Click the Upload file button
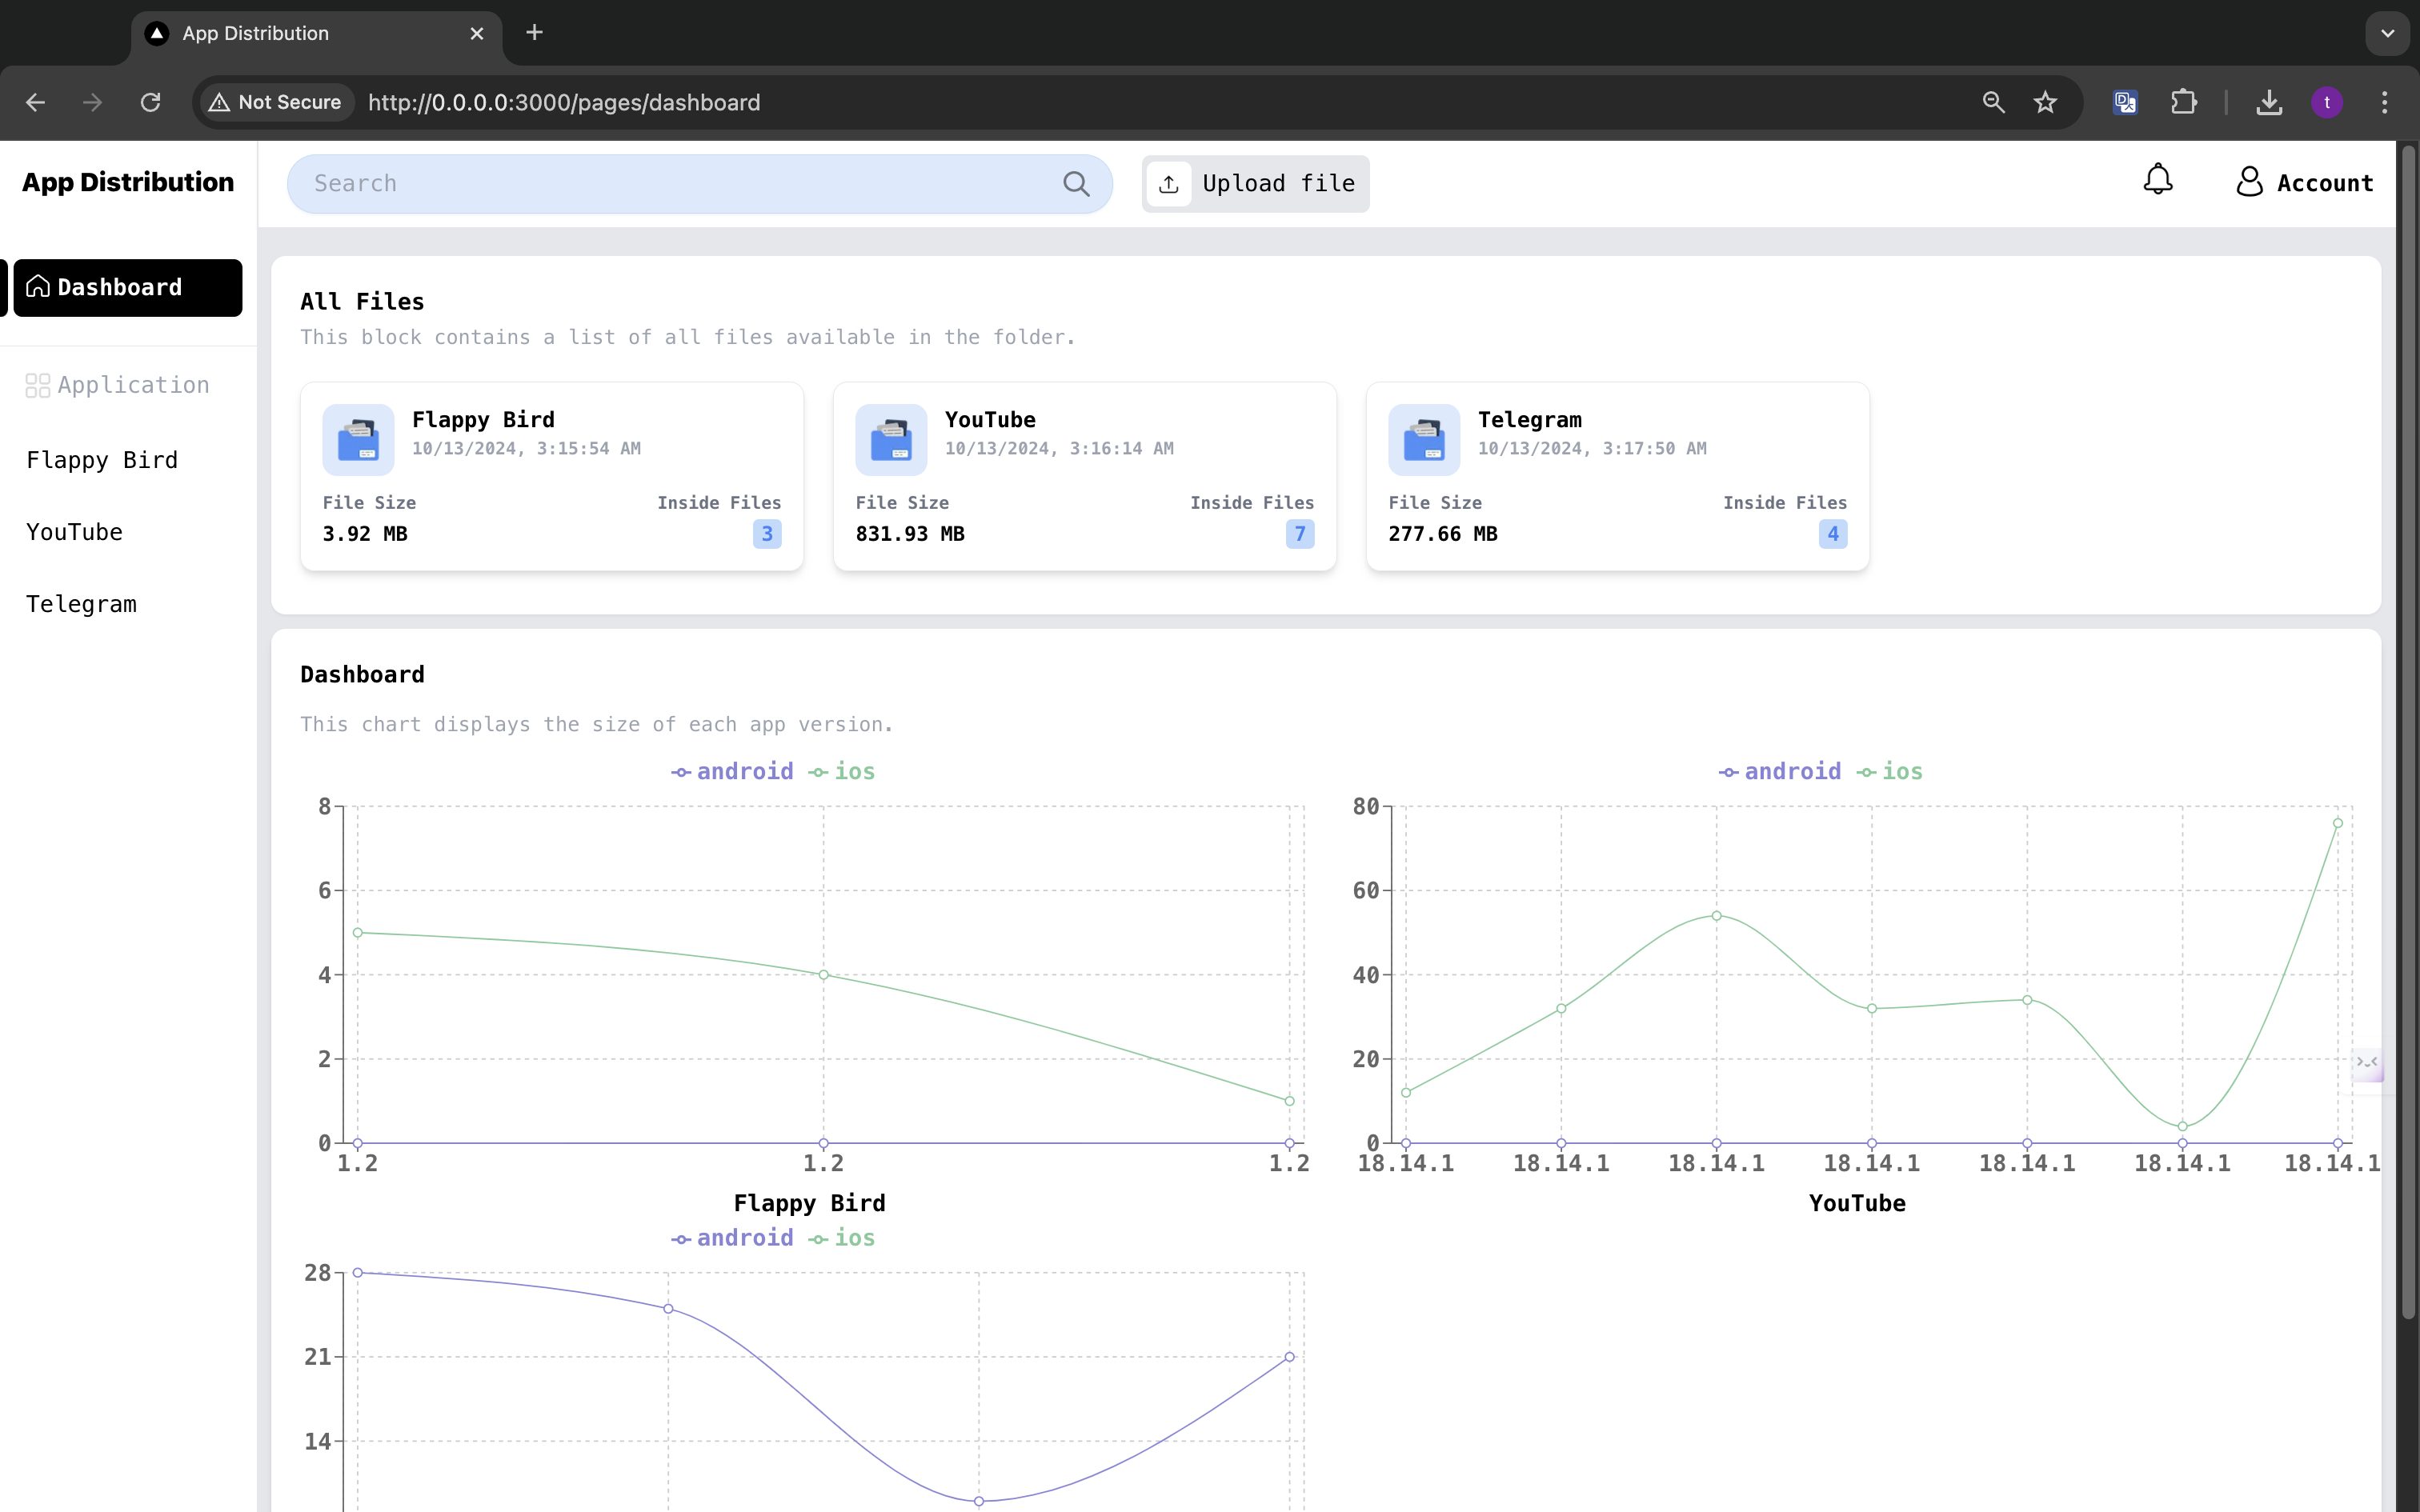Viewport: 2420px width, 1512px height. (1255, 184)
